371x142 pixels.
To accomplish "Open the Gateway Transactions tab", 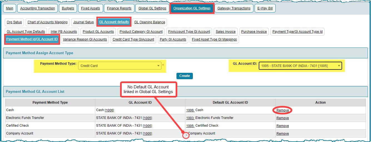I will coord(234,8).
